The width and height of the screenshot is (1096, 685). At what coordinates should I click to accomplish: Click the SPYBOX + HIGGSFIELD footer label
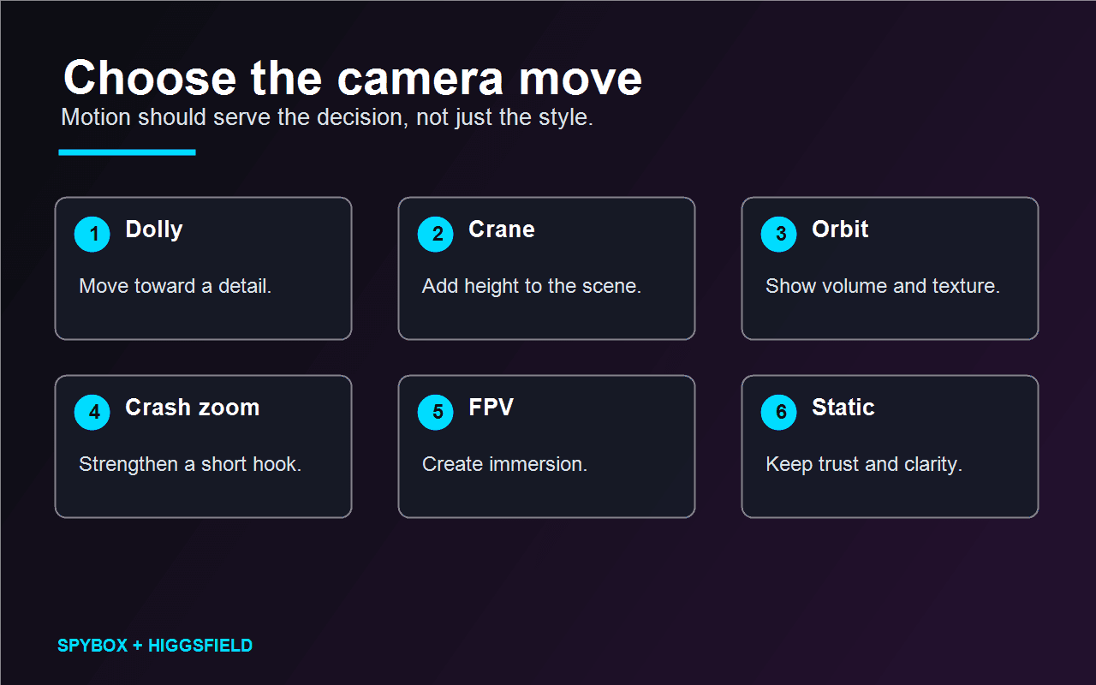(155, 646)
